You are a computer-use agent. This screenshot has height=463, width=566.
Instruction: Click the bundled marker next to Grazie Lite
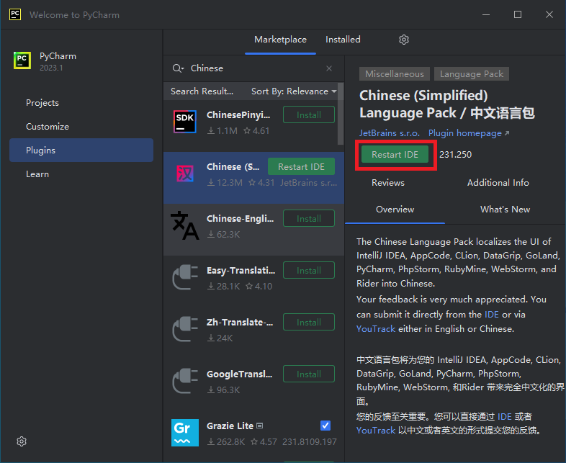click(259, 426)
